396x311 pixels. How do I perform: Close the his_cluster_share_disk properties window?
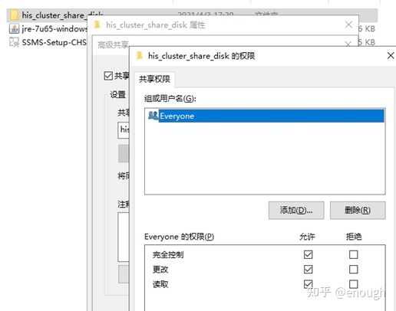pyautogui.click(x=348, y=25)
